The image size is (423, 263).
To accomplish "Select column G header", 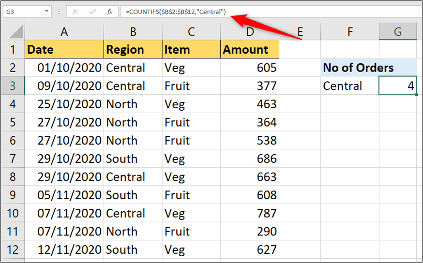I will 398,32.
